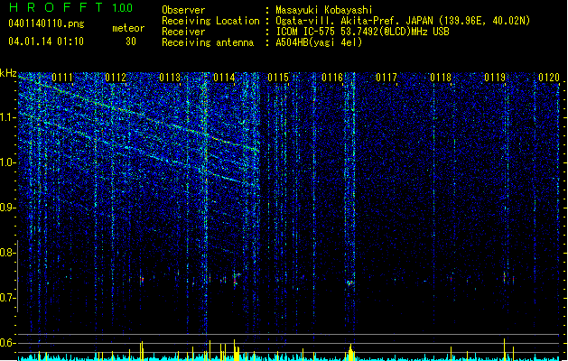Click the HROFFT title text
Viewport: 568px width, 361px height.
tap(56, 7)
